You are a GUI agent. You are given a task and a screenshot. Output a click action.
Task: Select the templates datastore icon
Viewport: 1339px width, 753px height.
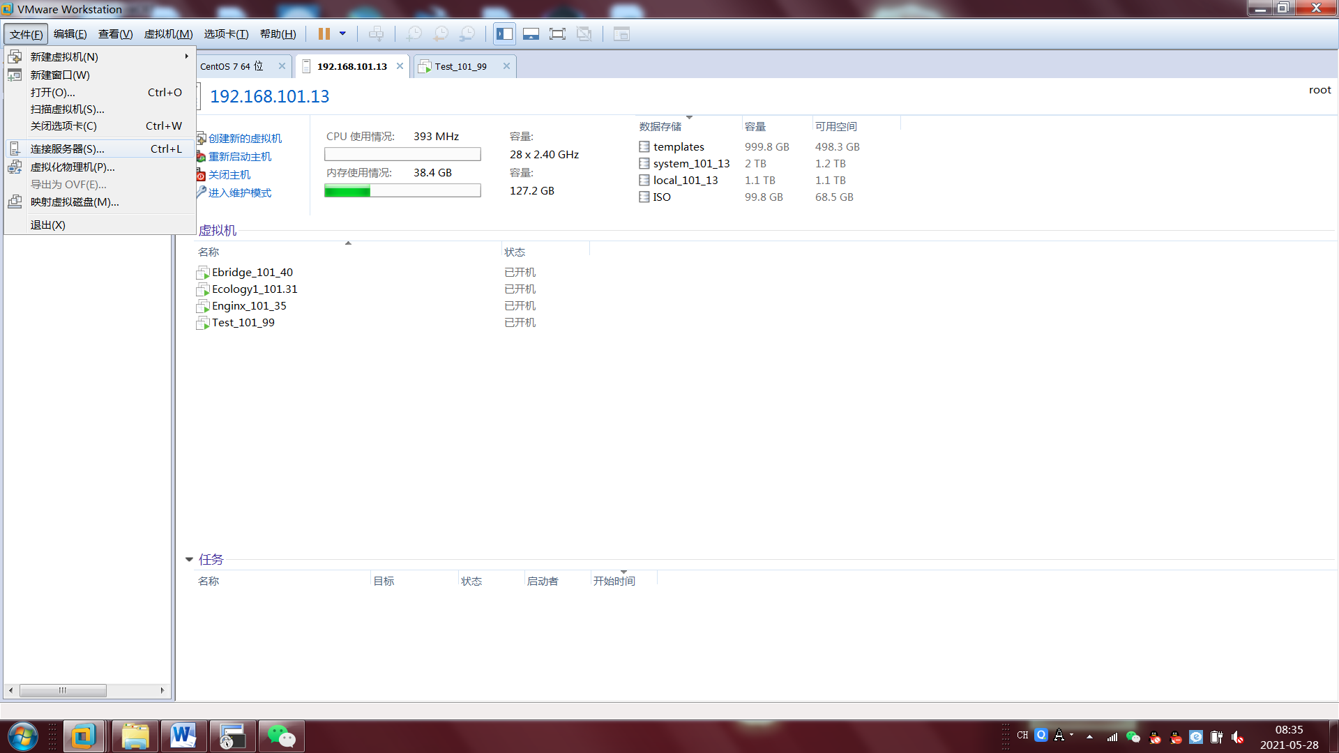tap(644, 147)
